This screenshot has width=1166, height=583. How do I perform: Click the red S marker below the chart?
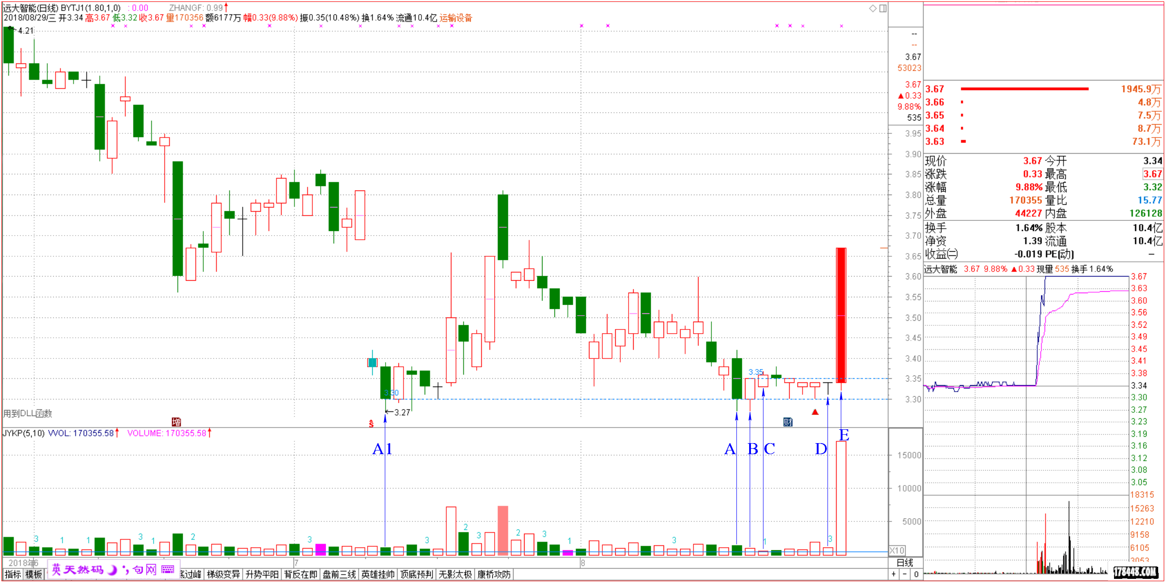click(x=371, y=424)
